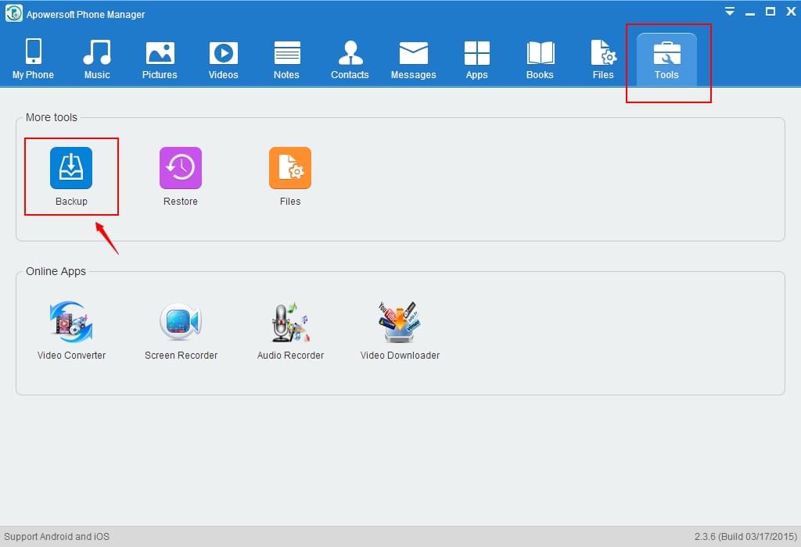Start the Audio Recorder app
This screenshot has height=547, width=801.
tap(290, 323)
